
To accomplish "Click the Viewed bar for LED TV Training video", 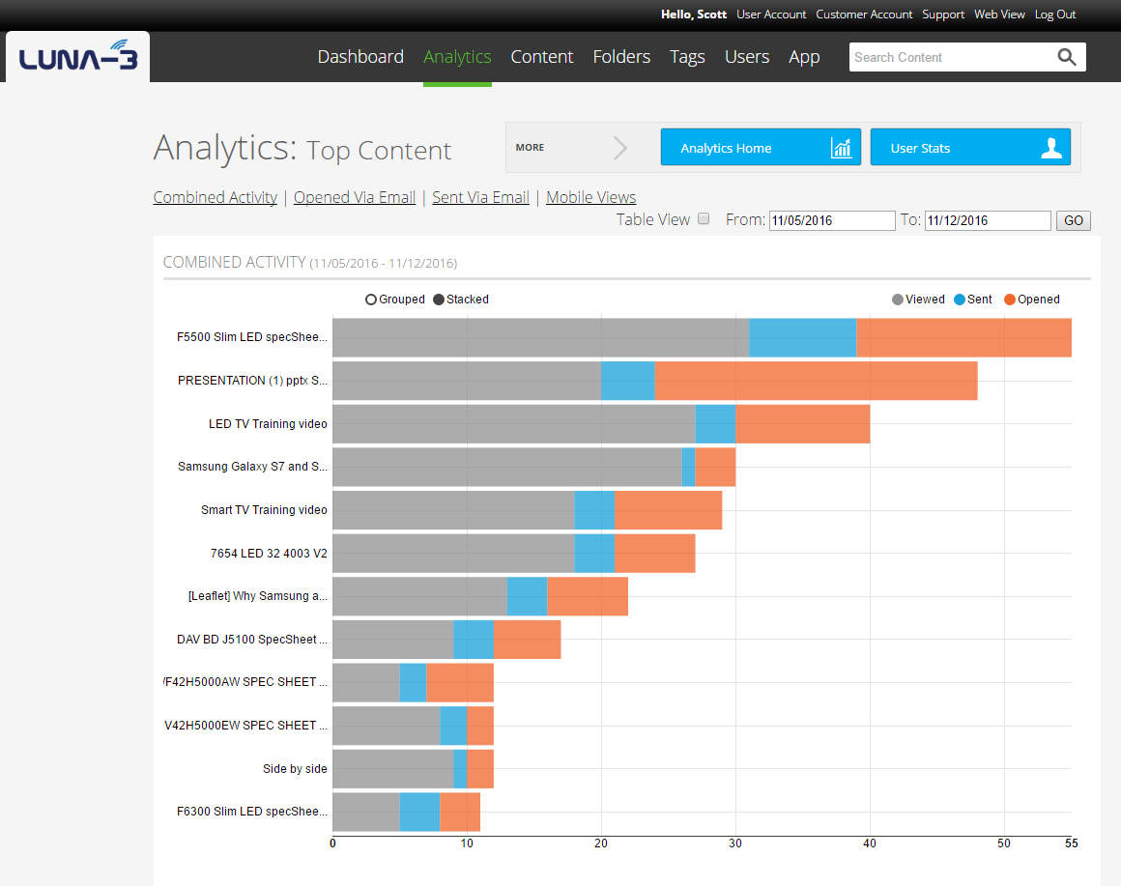I will click(x=514, y=424).
